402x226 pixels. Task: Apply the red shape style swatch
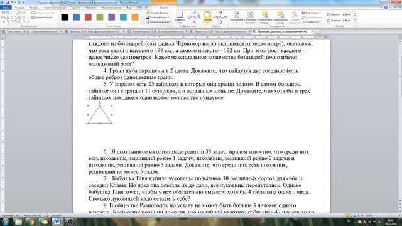pos(88,17)
